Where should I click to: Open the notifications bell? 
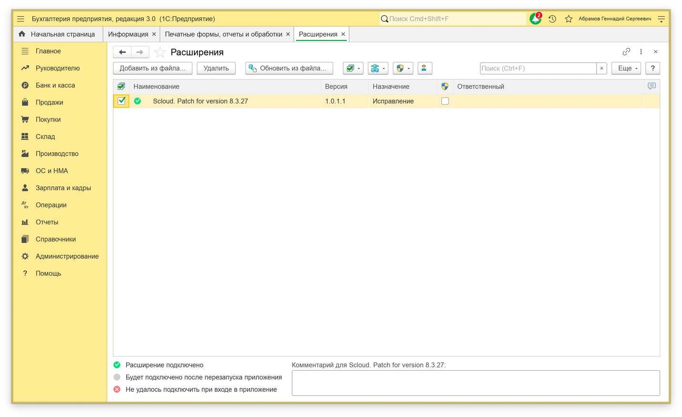[x=536, y=19]
